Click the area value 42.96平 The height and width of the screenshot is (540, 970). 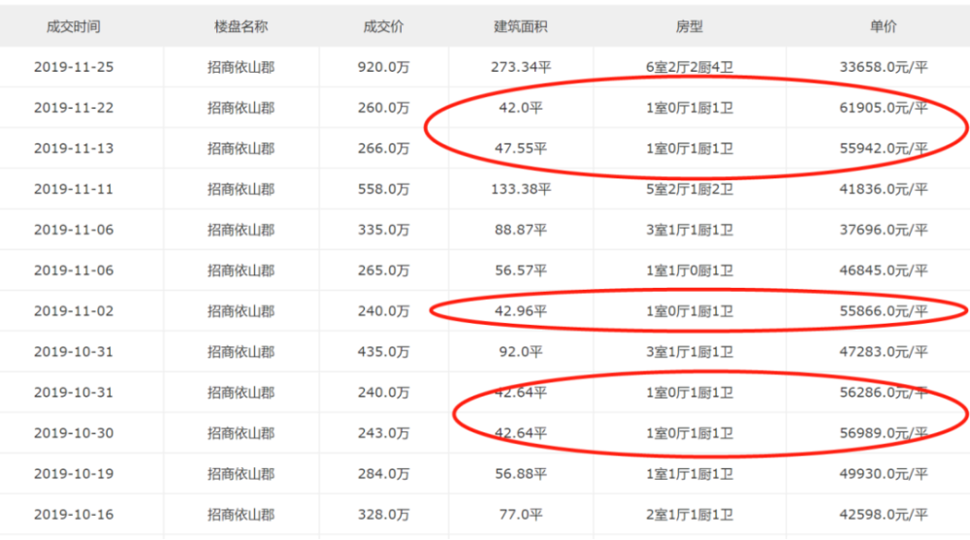521,311
